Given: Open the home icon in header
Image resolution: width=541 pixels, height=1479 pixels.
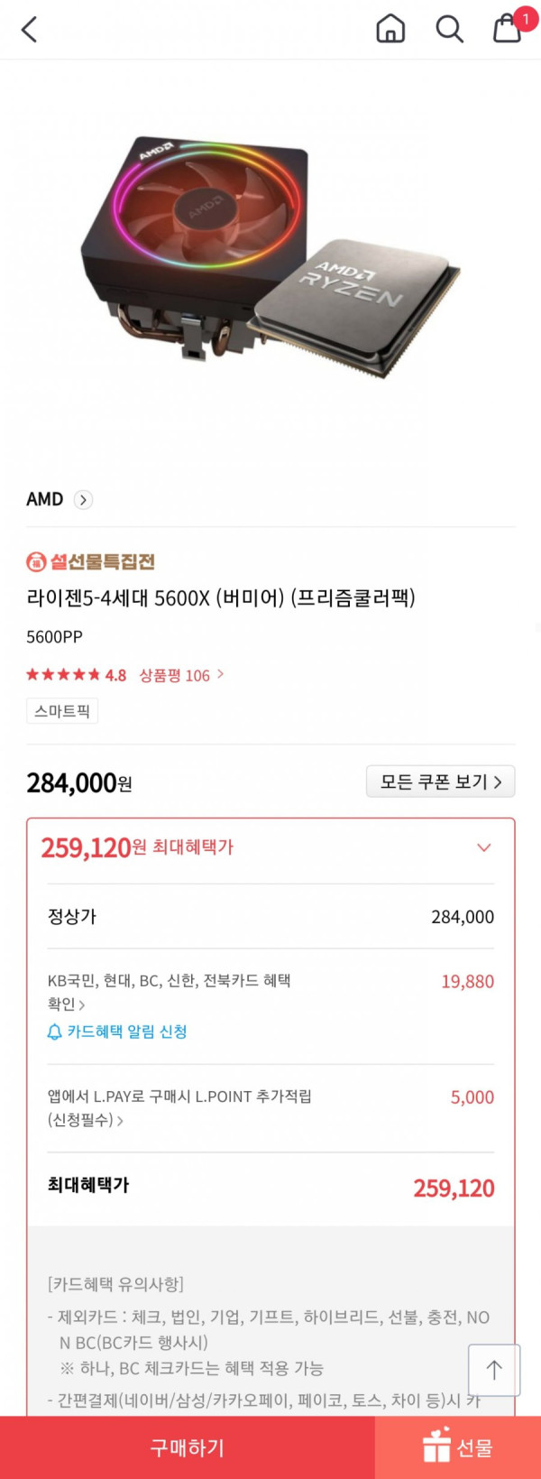Looking at the screenshot, I should click(x=390, y=29).
